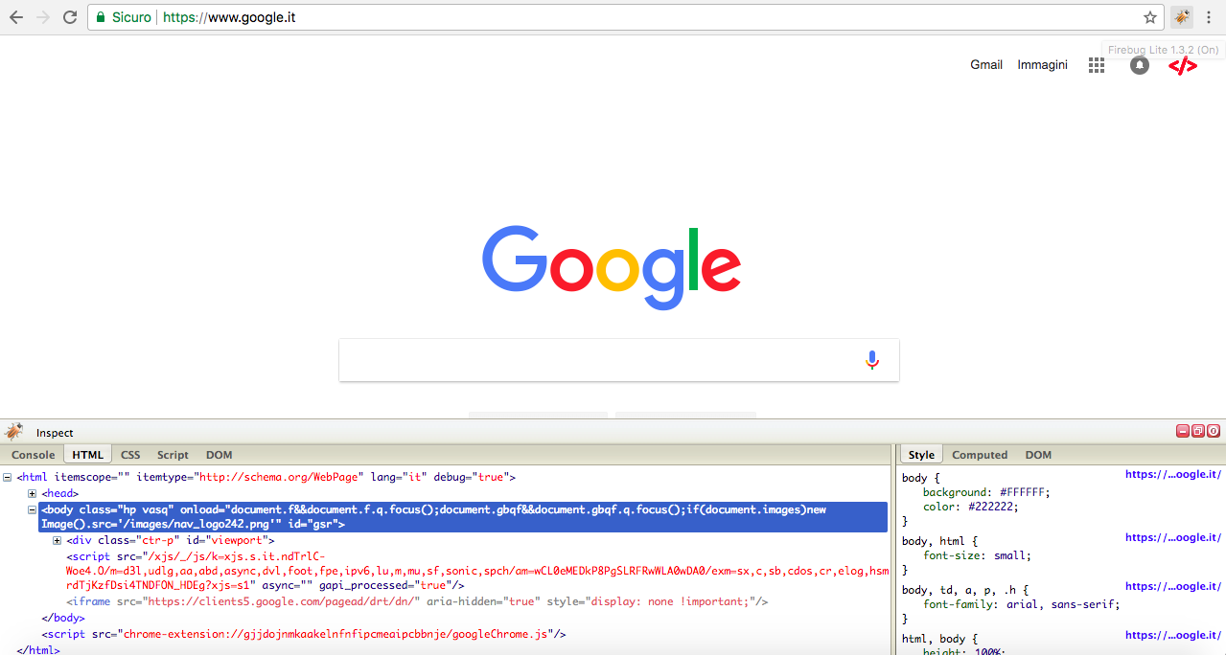Open Chrome's three-dot menu

click(1208, 16)
